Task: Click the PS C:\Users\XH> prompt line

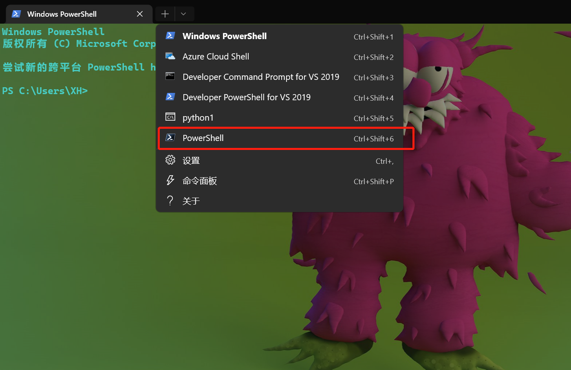Action: coord(45,91)
